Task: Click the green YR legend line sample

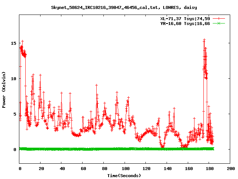Action: [219, 23]
